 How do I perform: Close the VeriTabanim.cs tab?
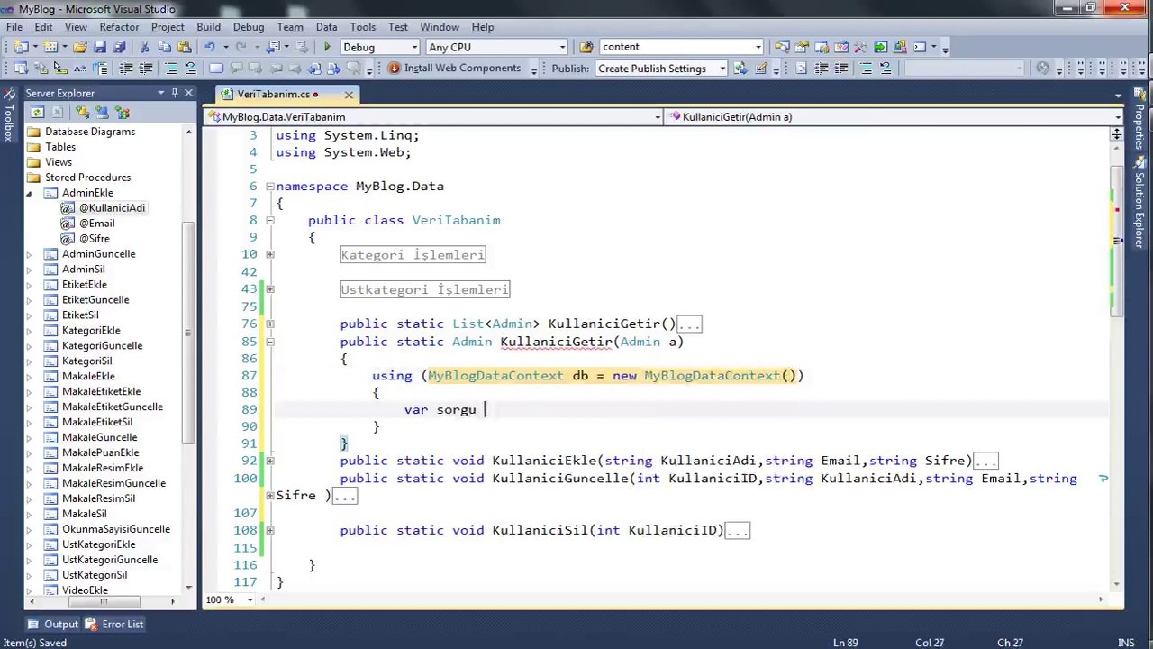[349, 94]
